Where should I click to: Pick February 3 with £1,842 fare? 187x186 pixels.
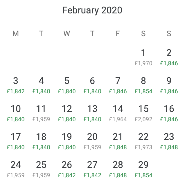[16, 85]
